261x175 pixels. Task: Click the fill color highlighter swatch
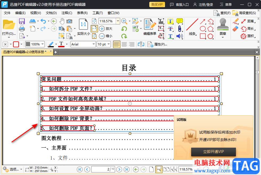pyautogui.click(x=51, y=44)
